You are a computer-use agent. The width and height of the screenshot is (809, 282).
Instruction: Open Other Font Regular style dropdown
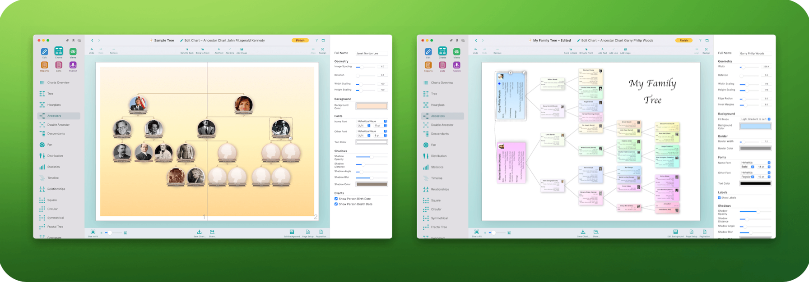pos(747,177)
